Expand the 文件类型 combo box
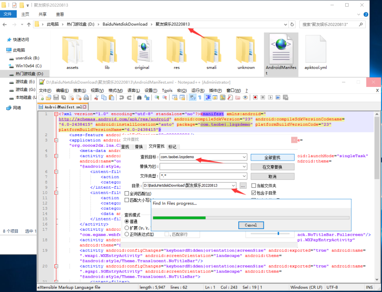Screen dimensions: 382x292 (x=244, y=176)
